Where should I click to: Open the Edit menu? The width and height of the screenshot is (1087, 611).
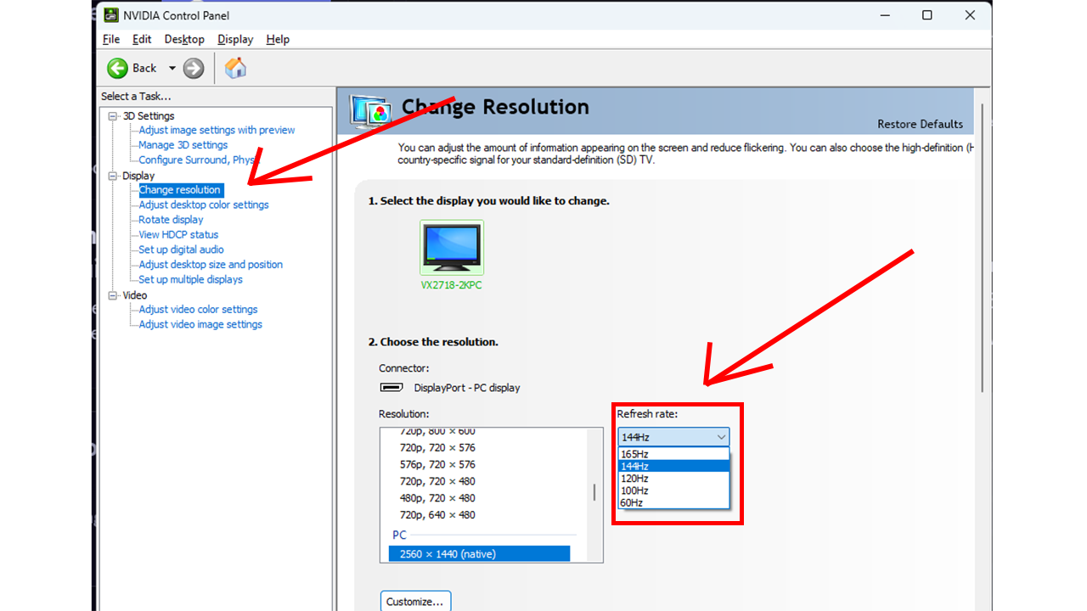coord(142,39)
